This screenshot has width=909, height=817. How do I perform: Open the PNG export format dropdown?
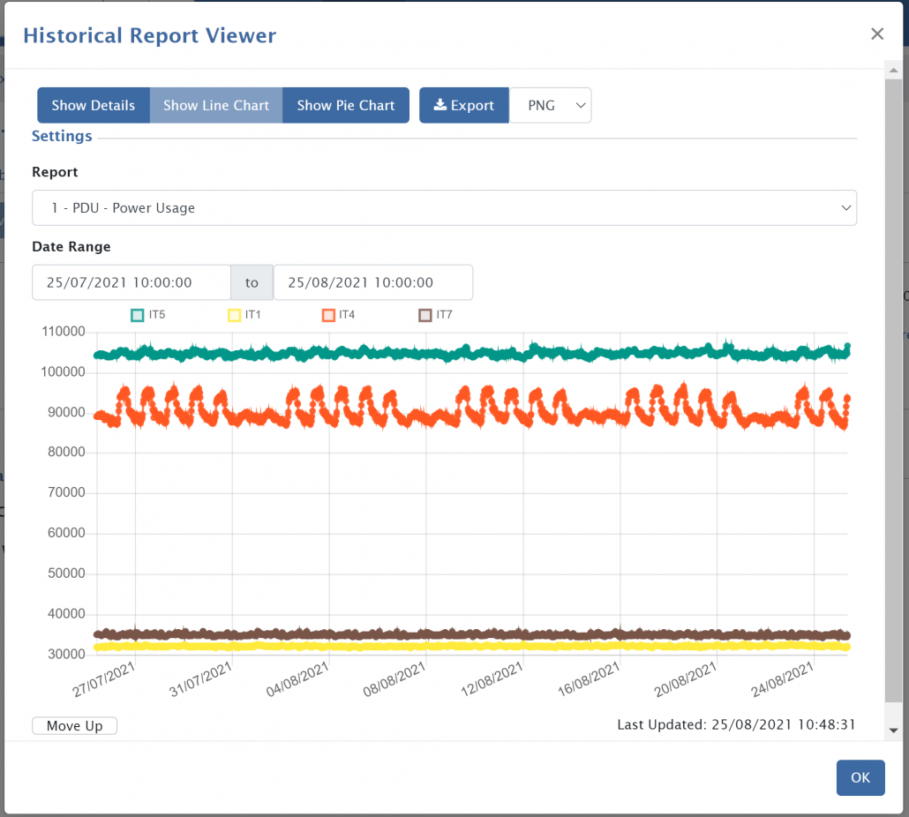click(x=551, y=105)
